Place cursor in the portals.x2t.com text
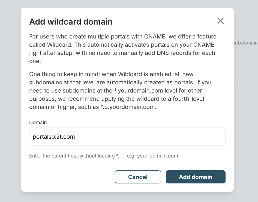The width and height of the screenshot is (258, 202). pyautogui.click(x=54, y=137)
